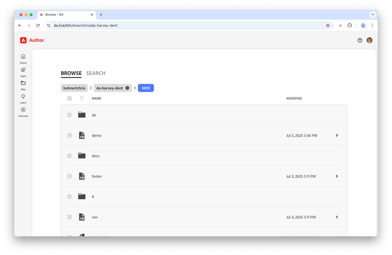Sort by the MODIFIED column header
Viewport: 392px width, 255px height.
pos(294,99)
